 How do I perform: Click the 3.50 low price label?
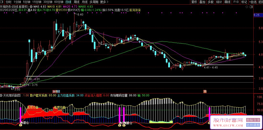point(17,89)
